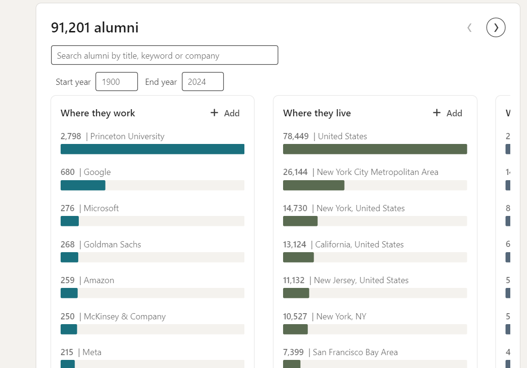Select the Princeton University bar in the chart
Image resolution: width=527 pixels, height=368 pixels.
(x=152, y=149)
